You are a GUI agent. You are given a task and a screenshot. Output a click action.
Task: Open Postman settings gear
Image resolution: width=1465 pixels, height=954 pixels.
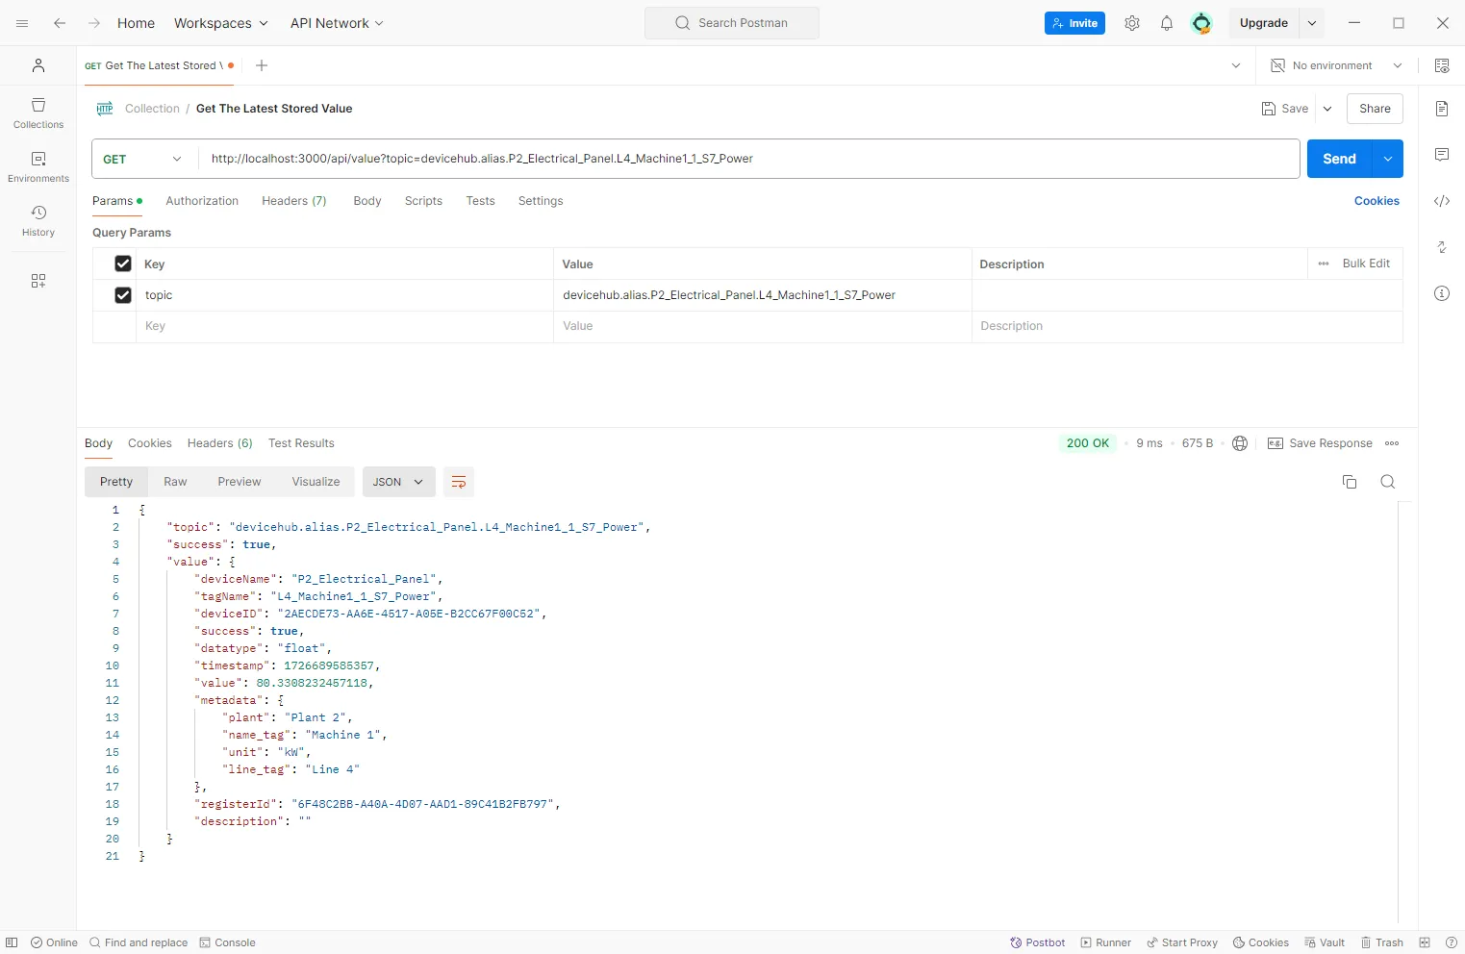1132,23
